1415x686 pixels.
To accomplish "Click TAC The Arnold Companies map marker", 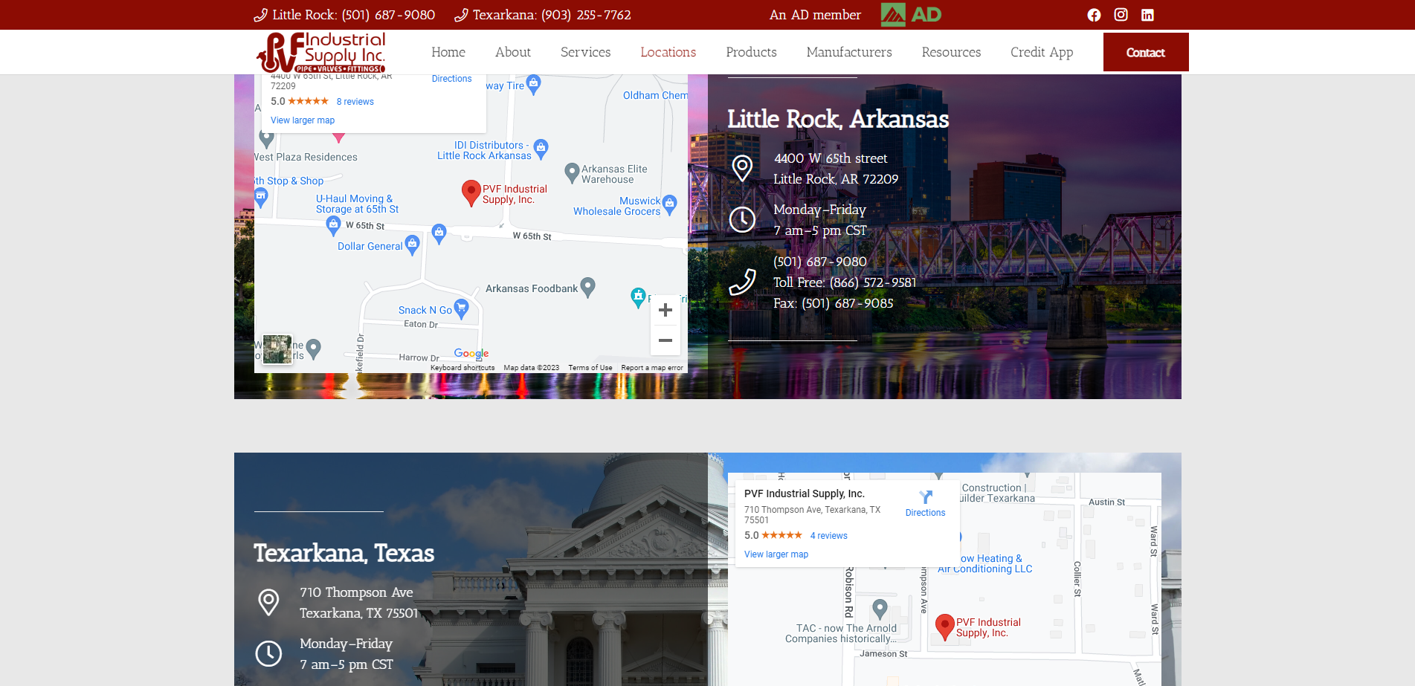I will 880,609.
